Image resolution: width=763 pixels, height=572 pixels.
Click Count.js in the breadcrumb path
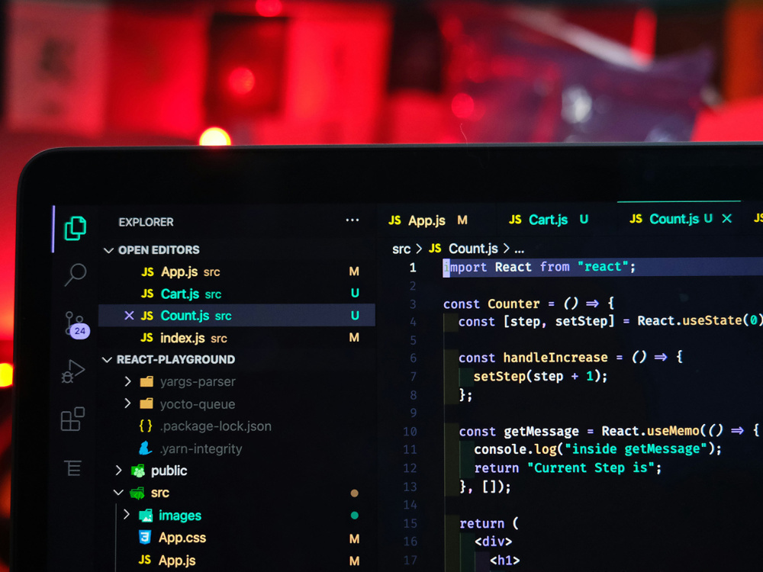pos(473,249)
